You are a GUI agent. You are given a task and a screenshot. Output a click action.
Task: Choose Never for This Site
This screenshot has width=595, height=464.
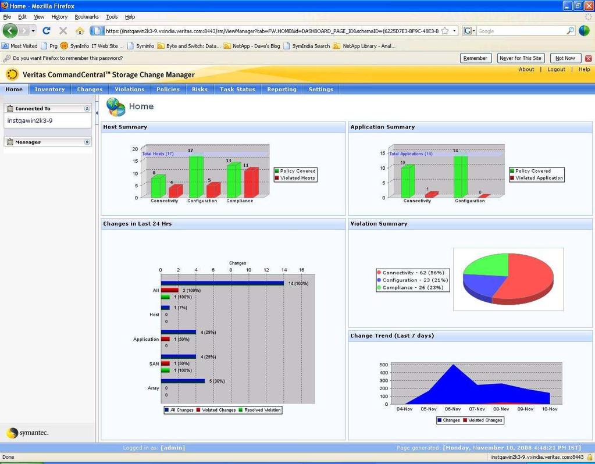(x=520, y=58)
